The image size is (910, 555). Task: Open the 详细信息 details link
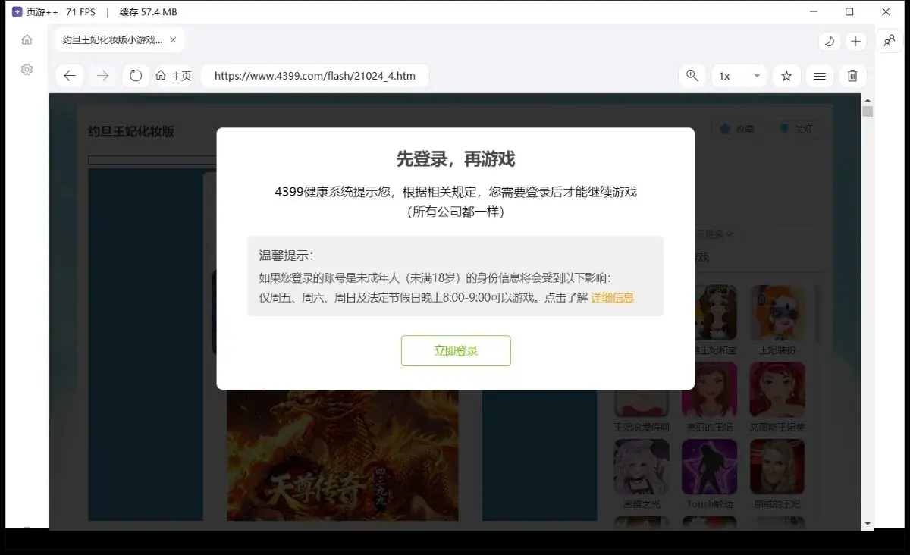[612, 298]
